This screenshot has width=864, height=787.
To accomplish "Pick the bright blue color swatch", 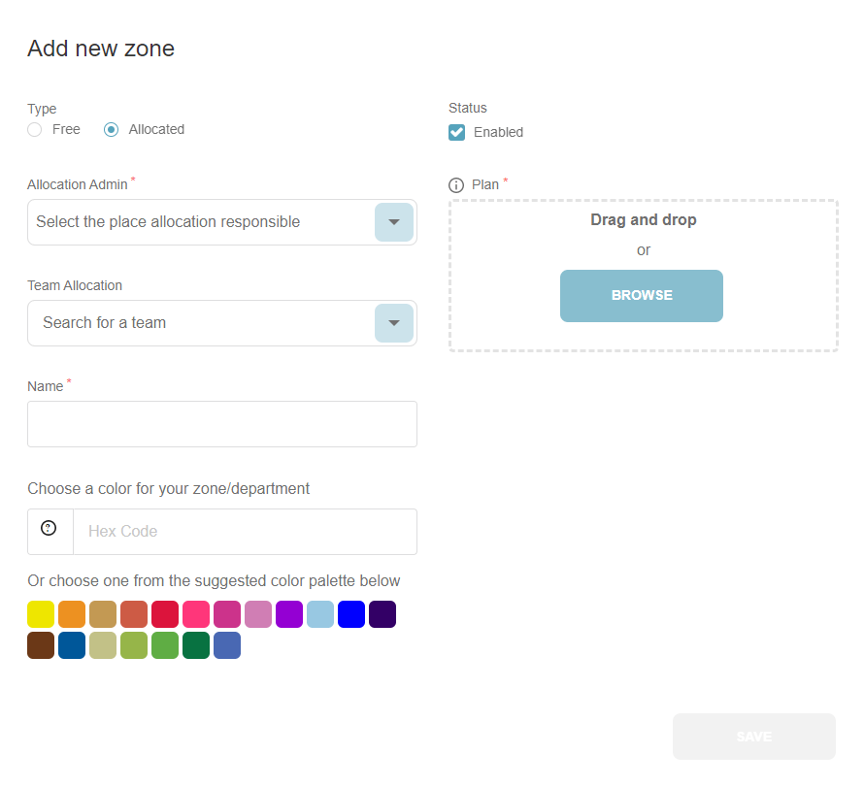I will click(x=351, y=615).
